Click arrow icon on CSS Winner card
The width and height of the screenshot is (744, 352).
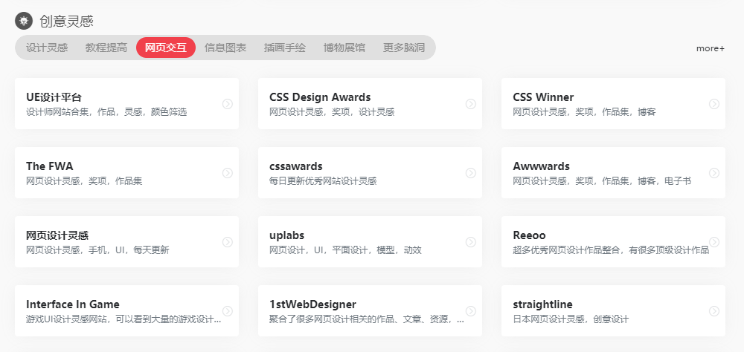tap(714, 104)
